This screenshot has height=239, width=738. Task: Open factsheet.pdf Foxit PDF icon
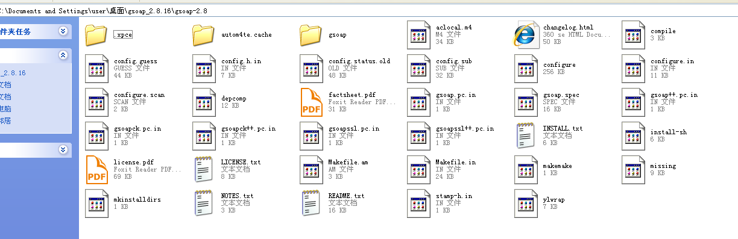coord(311,102)
